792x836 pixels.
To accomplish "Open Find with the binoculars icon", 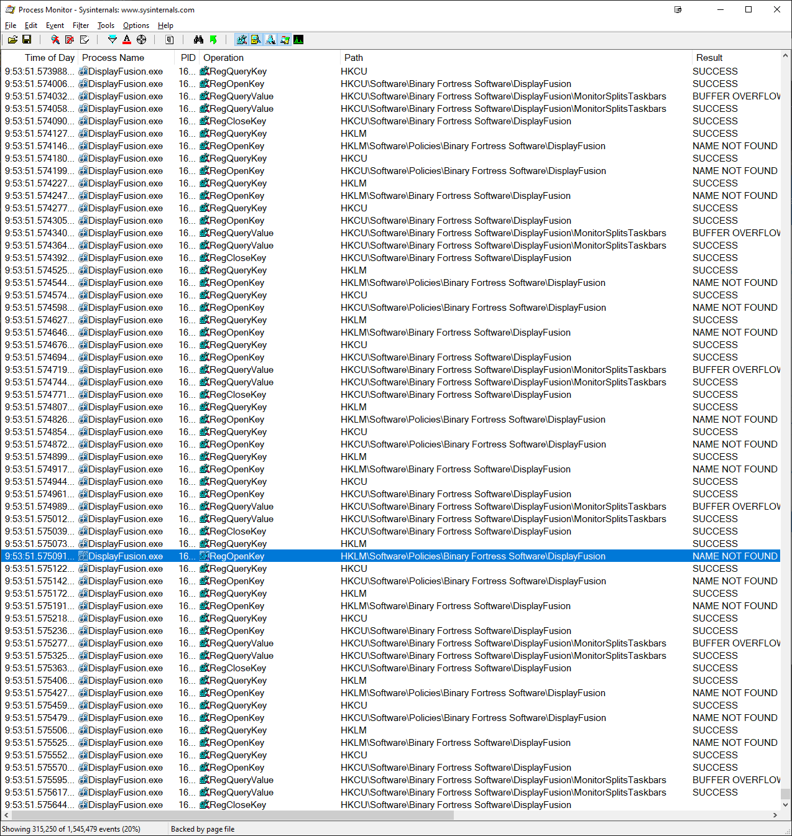I will [x=198, y=40].
